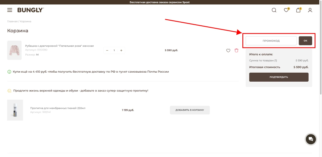The height and width of the screenshot is (157, 322).
Task: Add shirt to wishlist with heart icon
Action: point(228,51)
